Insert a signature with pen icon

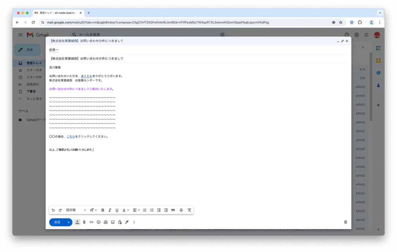(127, 222)
